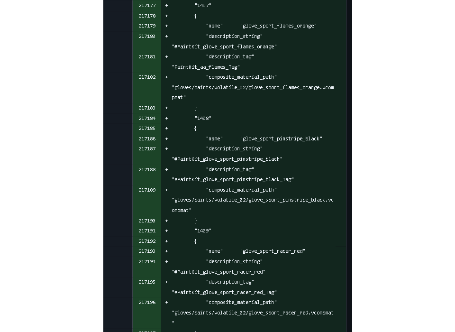
Task: Click the "1408" paint kit ID
Action: [203, 118]
